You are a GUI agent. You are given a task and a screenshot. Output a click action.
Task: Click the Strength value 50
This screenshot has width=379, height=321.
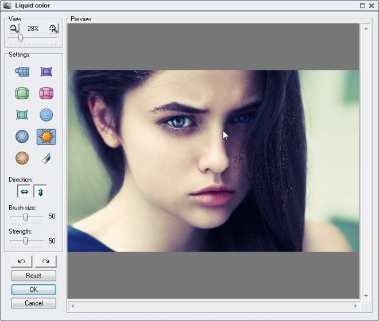click(x=52, y=241)
